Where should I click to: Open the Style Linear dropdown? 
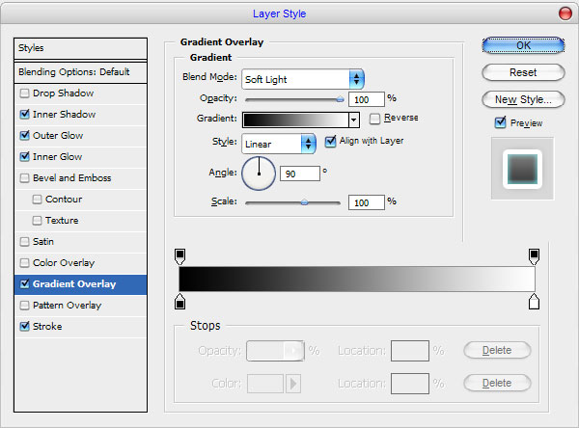point(279,144)
